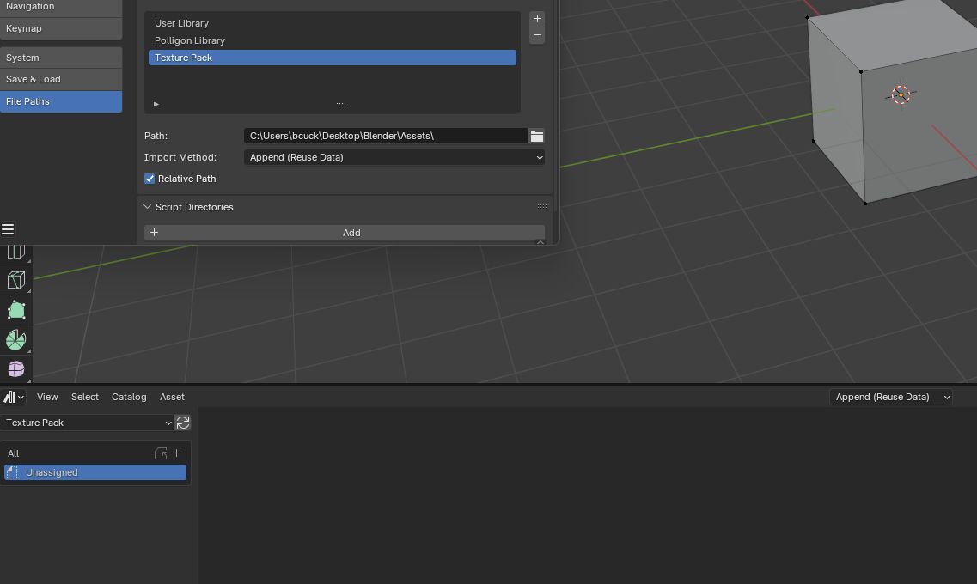Click the 3D cursor in the viewport
The image size is (977, 584).
(901, 94)
